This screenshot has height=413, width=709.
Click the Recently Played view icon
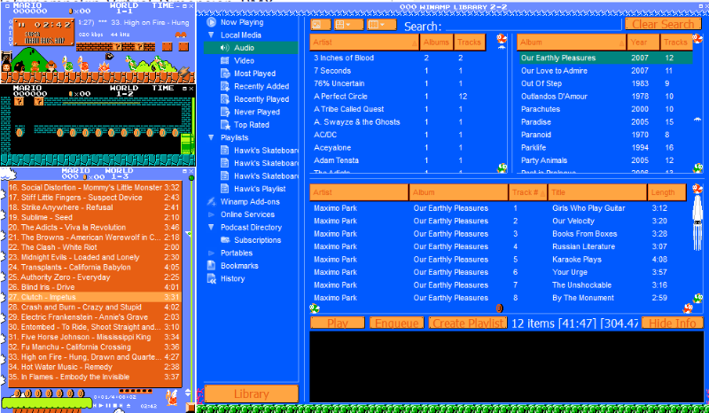(225, 99)
